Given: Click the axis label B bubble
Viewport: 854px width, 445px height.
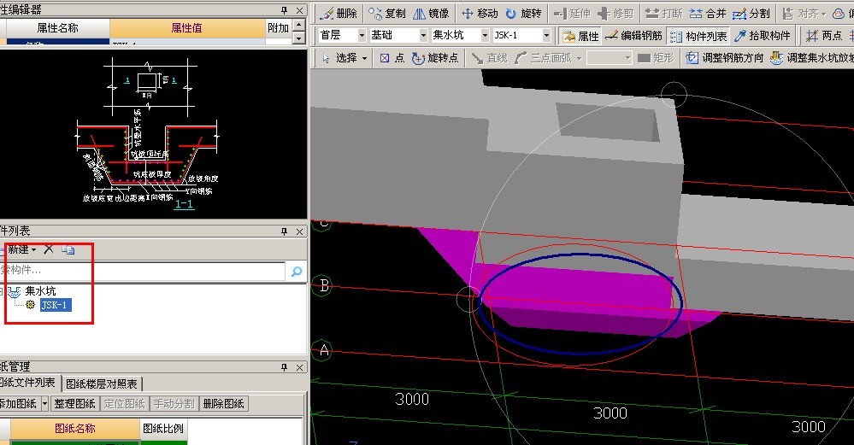Looking at the screenshot, I should tap(324, 285).
